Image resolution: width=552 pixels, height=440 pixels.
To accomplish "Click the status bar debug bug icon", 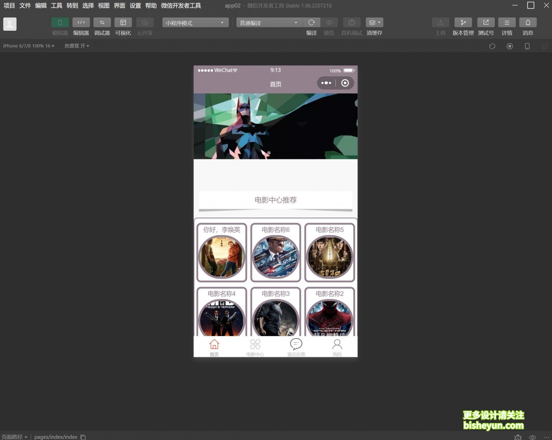I will 518,437.
